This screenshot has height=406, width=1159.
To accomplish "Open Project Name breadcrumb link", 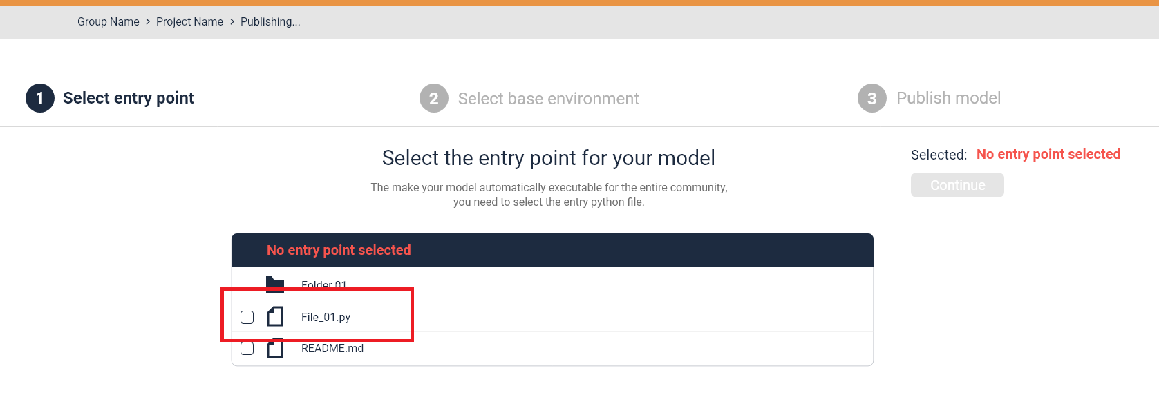I will 189,22.
